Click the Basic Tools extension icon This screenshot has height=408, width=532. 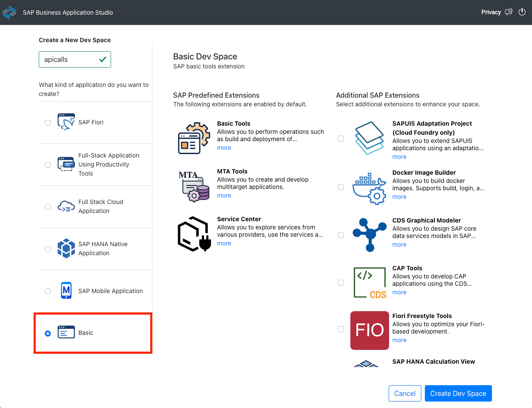coord(194,138)
